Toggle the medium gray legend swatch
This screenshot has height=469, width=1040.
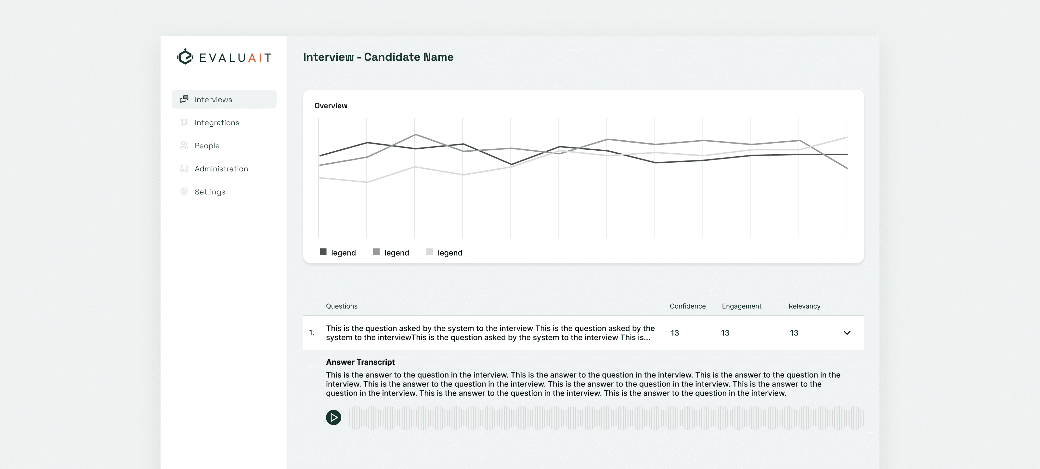376,252
